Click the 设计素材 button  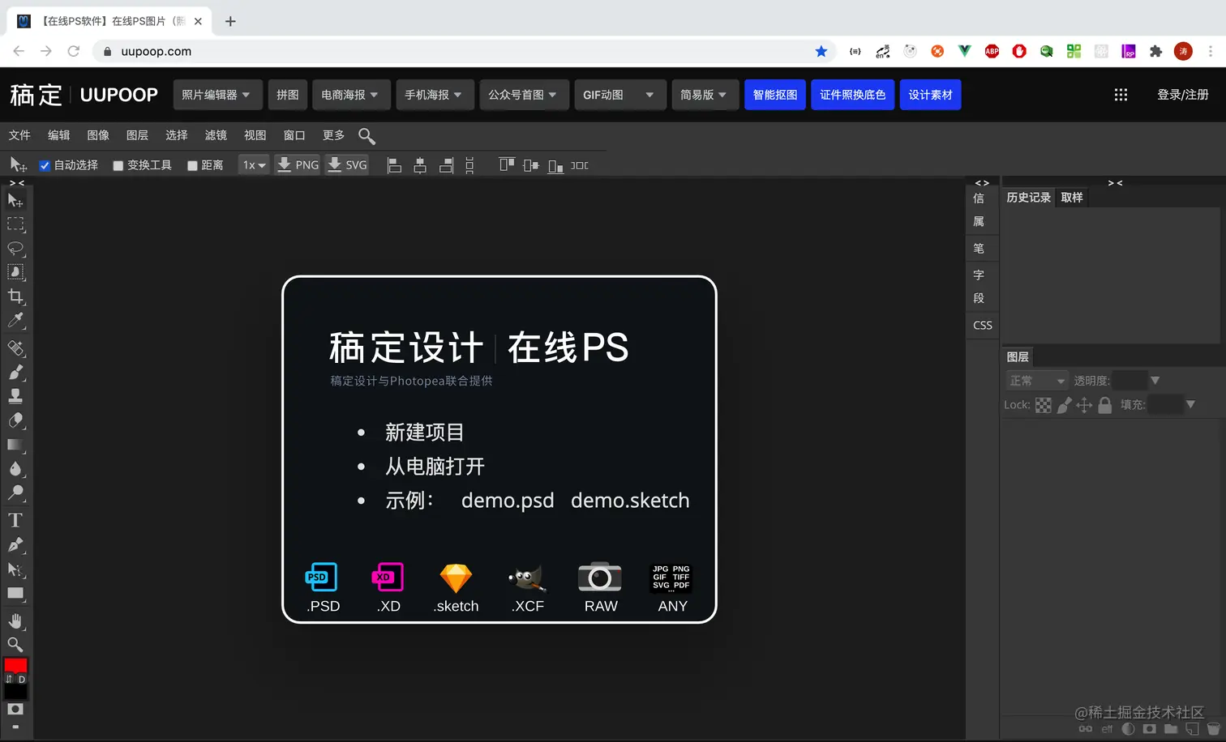click(931, 95)
